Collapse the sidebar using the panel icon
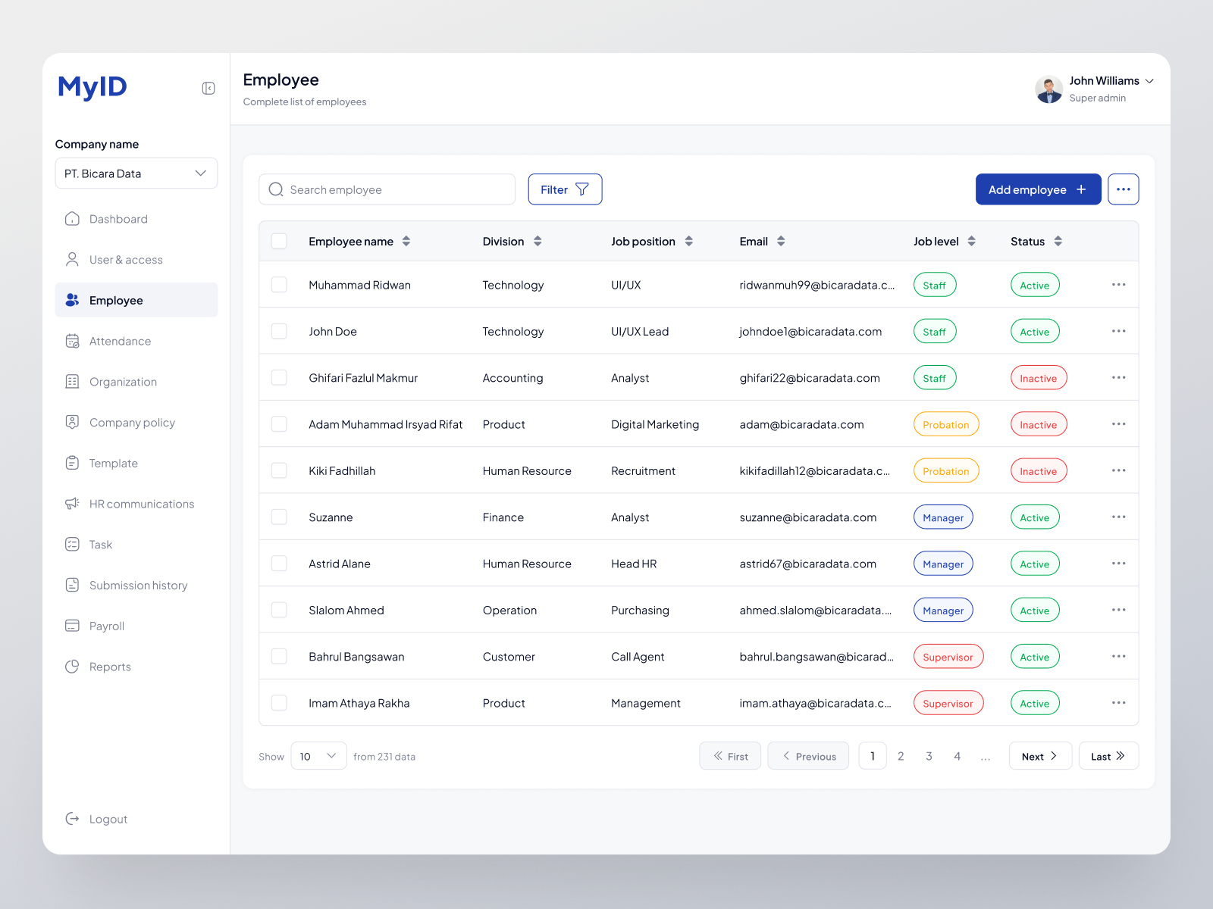 point(208,89)
